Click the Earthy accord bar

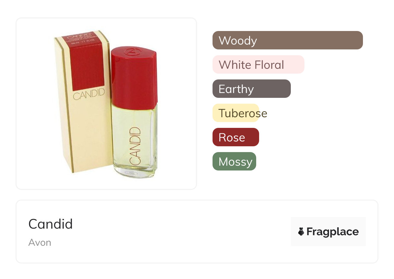coord(251,89)
